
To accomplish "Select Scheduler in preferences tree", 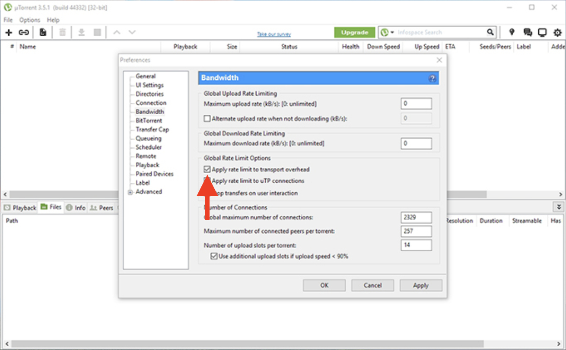I will pos(149,147).
